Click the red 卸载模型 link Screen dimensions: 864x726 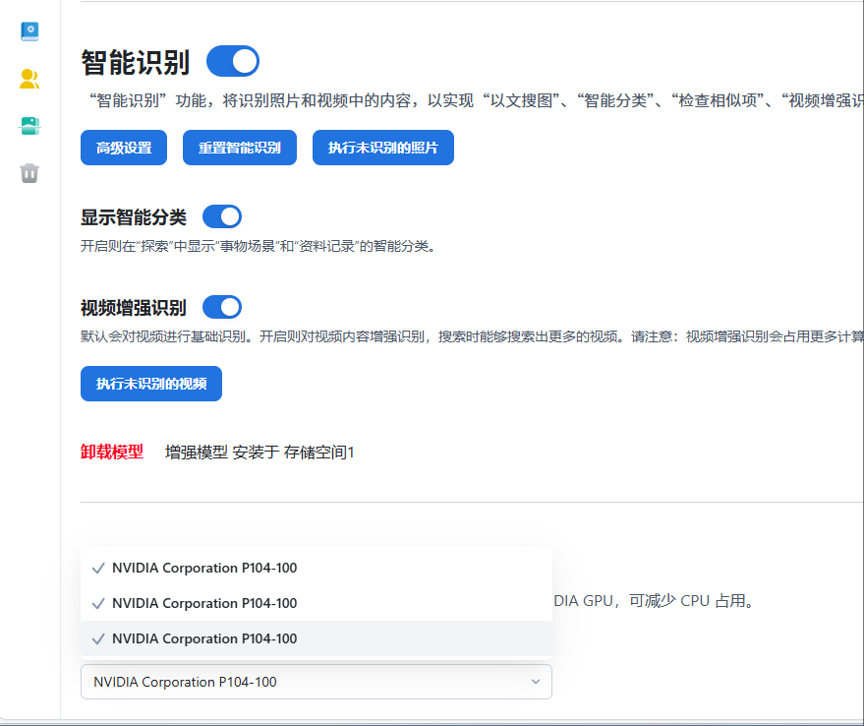point(112,453)
